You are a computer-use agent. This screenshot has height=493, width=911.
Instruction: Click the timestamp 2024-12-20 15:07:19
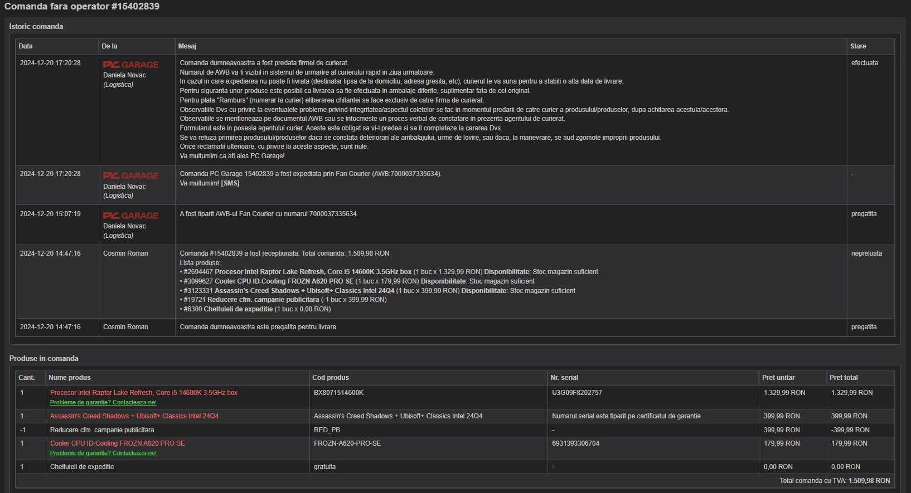pyautogui.click(x=50, y=214)
